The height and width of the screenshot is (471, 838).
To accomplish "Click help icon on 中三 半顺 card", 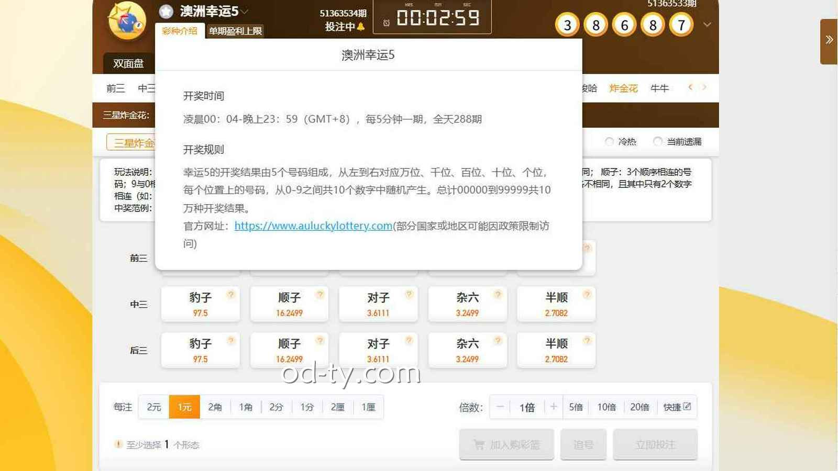I will pos(587,294).
